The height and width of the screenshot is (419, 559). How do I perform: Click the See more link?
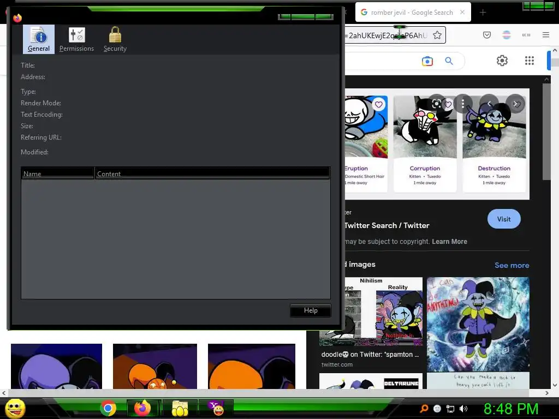click(512, 265)
